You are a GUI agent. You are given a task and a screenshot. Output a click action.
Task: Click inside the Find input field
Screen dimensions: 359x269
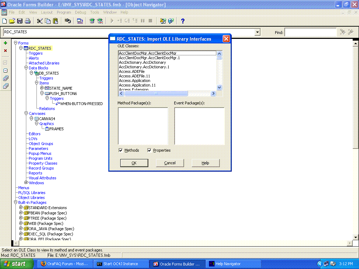[x=310, y=33]
